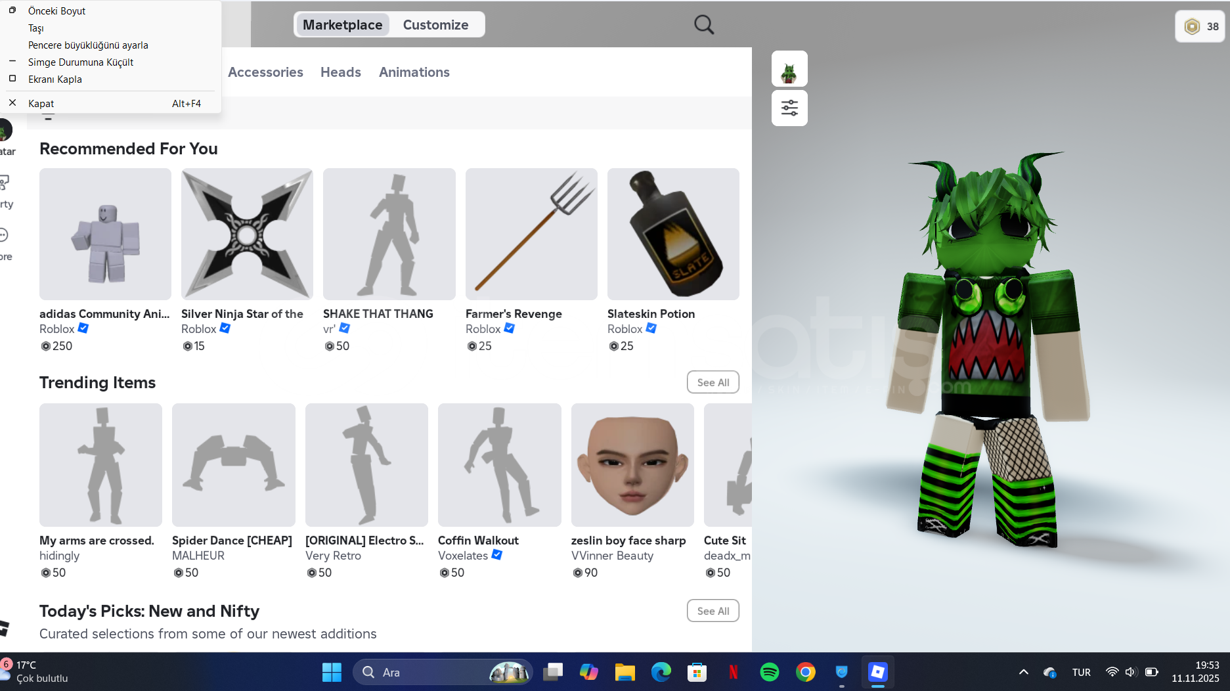Choose 'Kapat' in the window menu
This screenshot has width=1230, height=691.
[x=110, y=103]
